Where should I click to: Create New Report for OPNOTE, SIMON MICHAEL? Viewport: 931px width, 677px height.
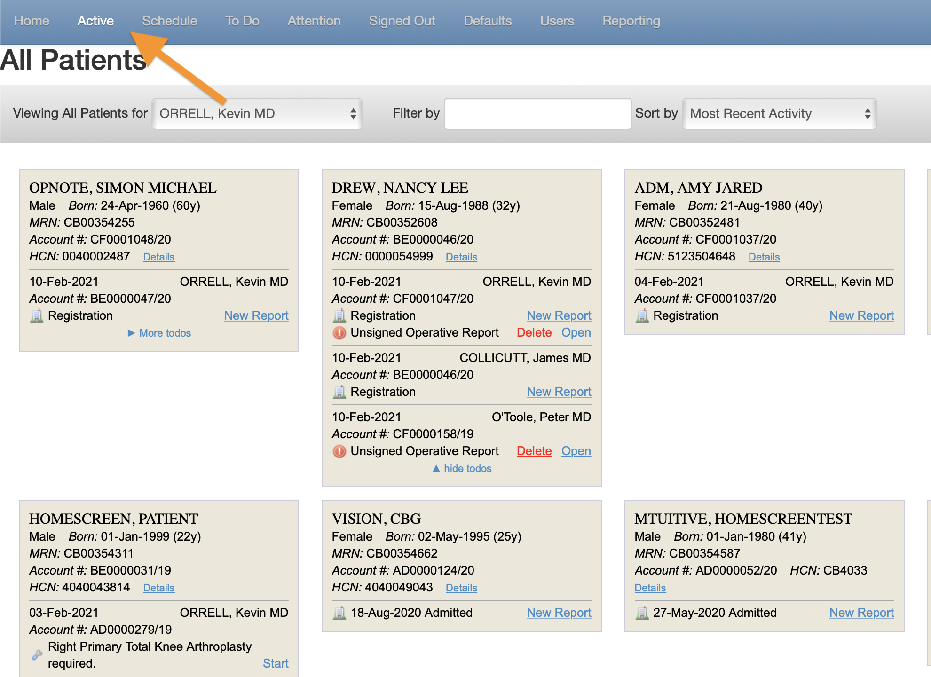[x=256, y=315]
